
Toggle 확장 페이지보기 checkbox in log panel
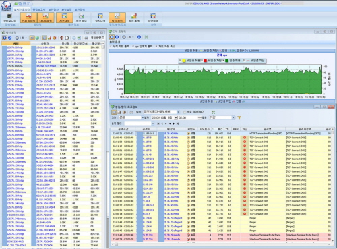(185, 112)
